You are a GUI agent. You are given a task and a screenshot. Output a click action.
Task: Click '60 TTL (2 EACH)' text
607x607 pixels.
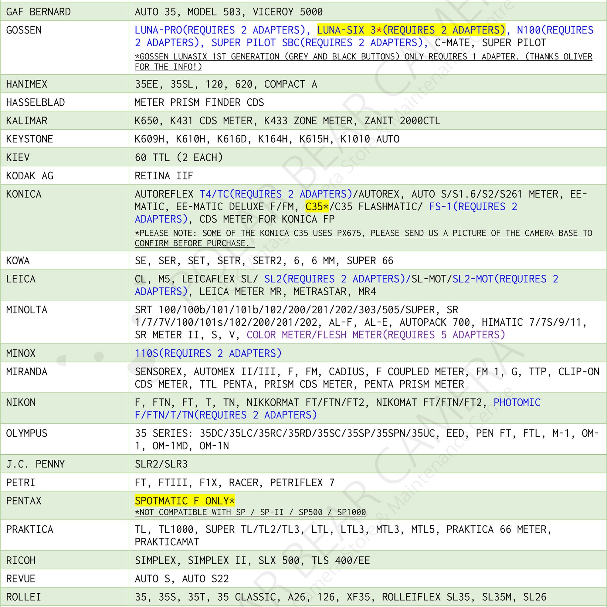coord(179,157)
